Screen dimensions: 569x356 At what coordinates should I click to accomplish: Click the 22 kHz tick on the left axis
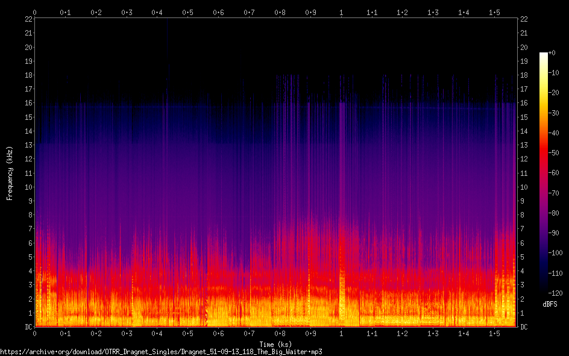click(29, 19)
